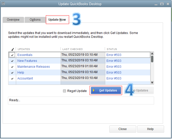172x139 pixels.
Task: Open Help from the bottom button
Action: tap(150, 129)
